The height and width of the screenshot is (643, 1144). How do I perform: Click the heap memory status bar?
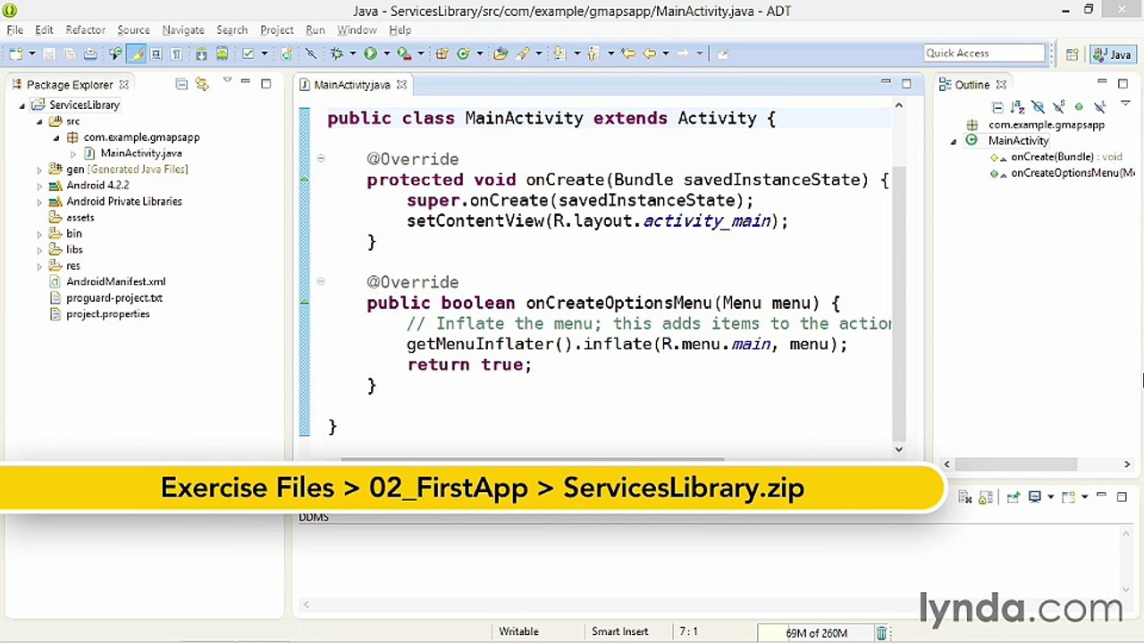pyautogui.click(x=816, y=633)
